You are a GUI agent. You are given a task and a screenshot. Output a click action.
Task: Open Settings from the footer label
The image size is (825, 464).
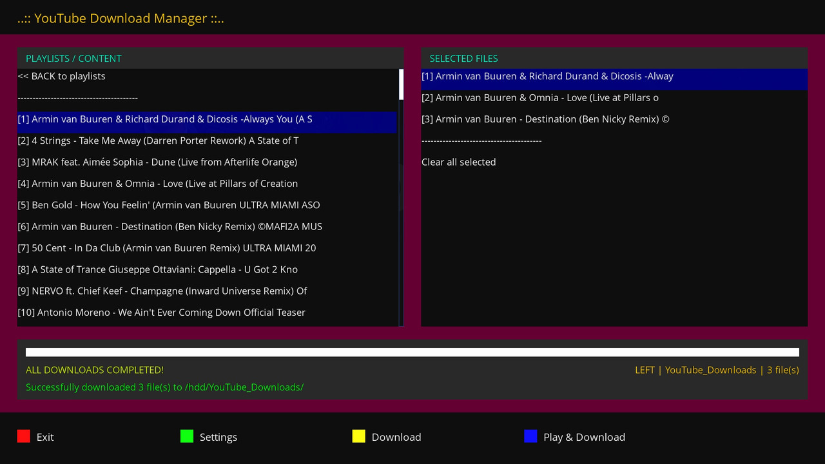(x=218, y=437)
